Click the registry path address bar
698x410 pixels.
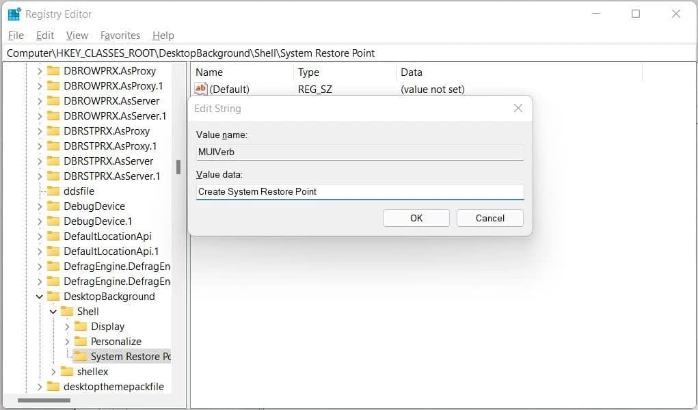click(x=342, y=53)
